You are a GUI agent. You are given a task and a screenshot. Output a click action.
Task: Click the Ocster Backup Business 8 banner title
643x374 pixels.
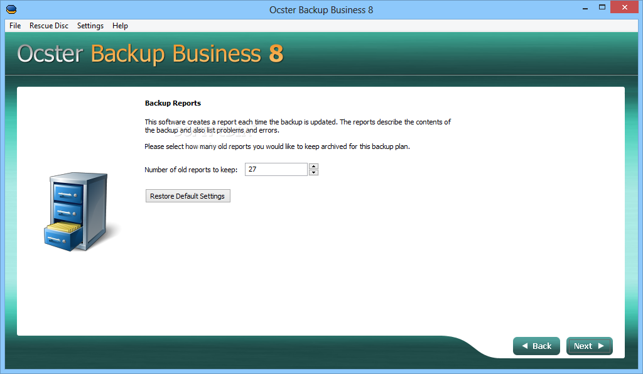pos(150,54)
